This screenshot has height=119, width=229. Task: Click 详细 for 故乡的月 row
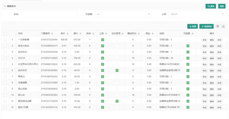tap(219, 71)
